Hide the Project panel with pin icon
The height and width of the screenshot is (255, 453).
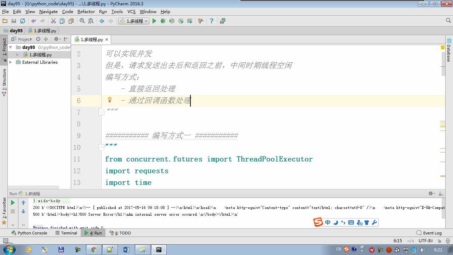[66, 39]
